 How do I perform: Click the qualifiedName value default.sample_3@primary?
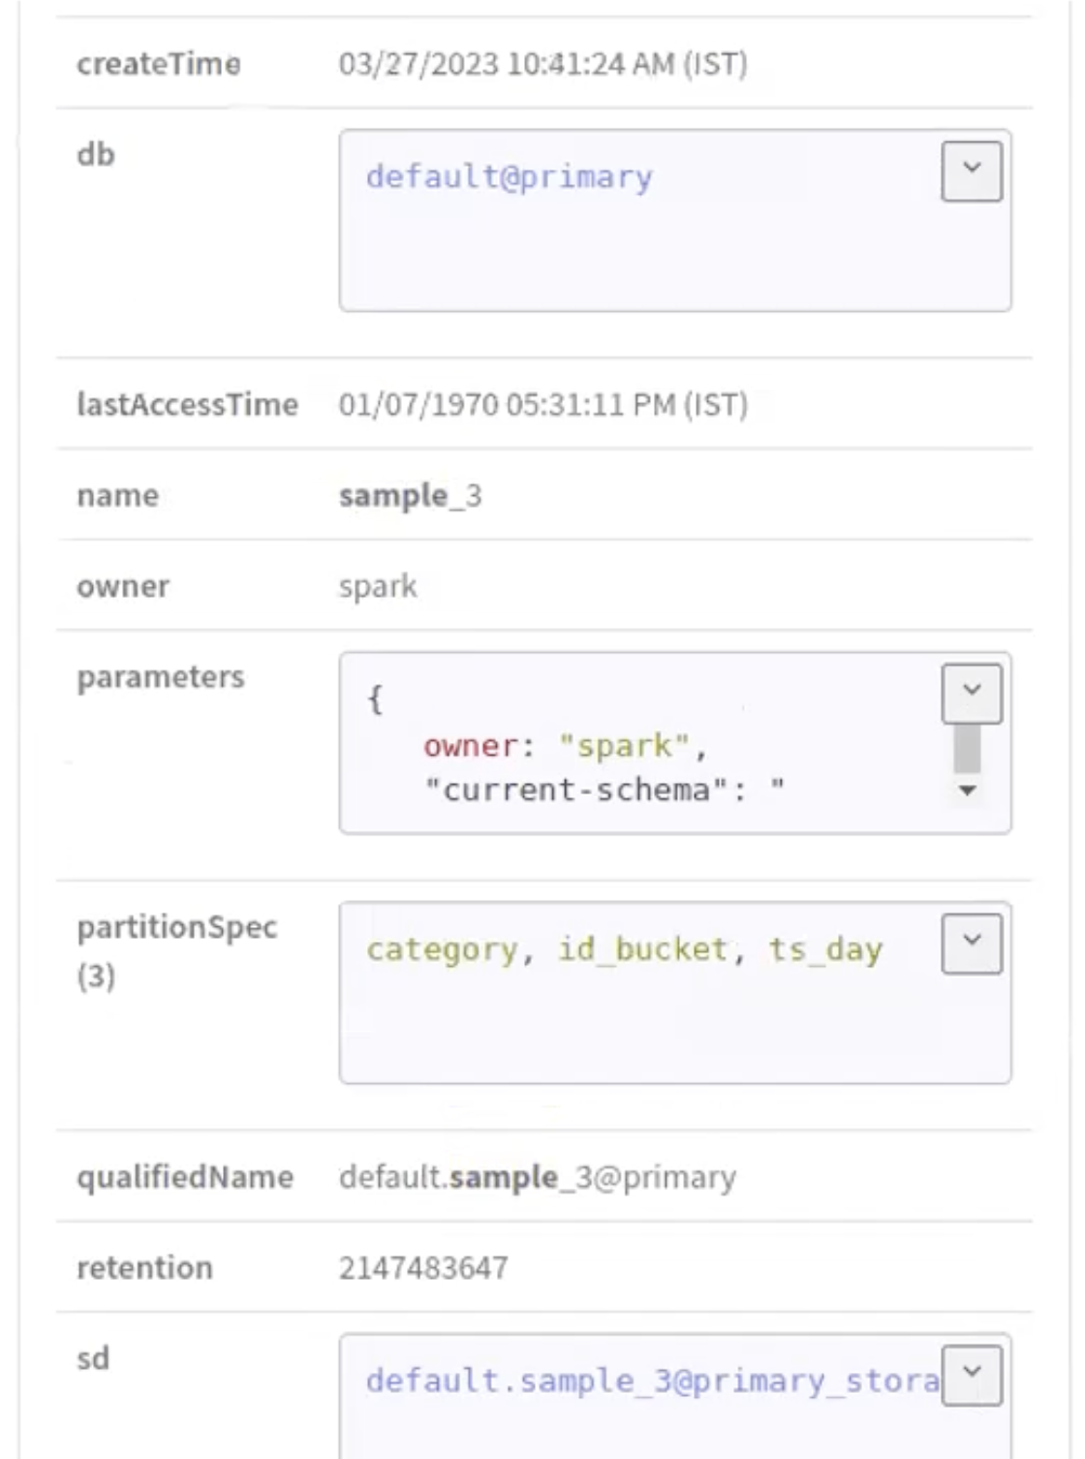coord(537,1177)
